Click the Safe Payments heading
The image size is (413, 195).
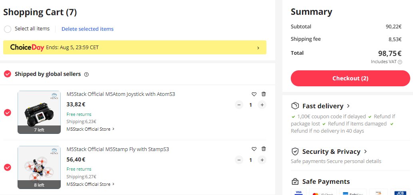tap(326, 181)
